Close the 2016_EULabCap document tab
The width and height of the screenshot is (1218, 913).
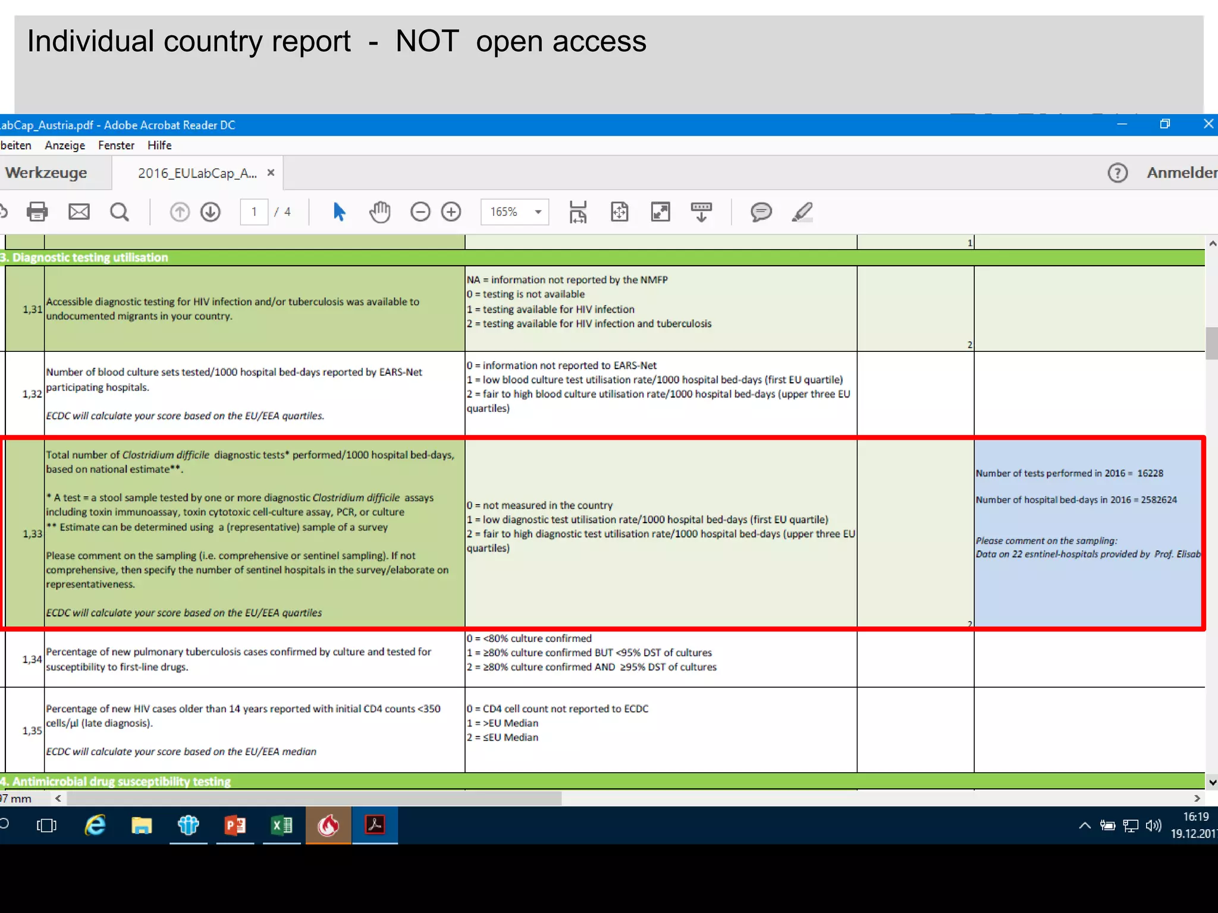[271, 172]
